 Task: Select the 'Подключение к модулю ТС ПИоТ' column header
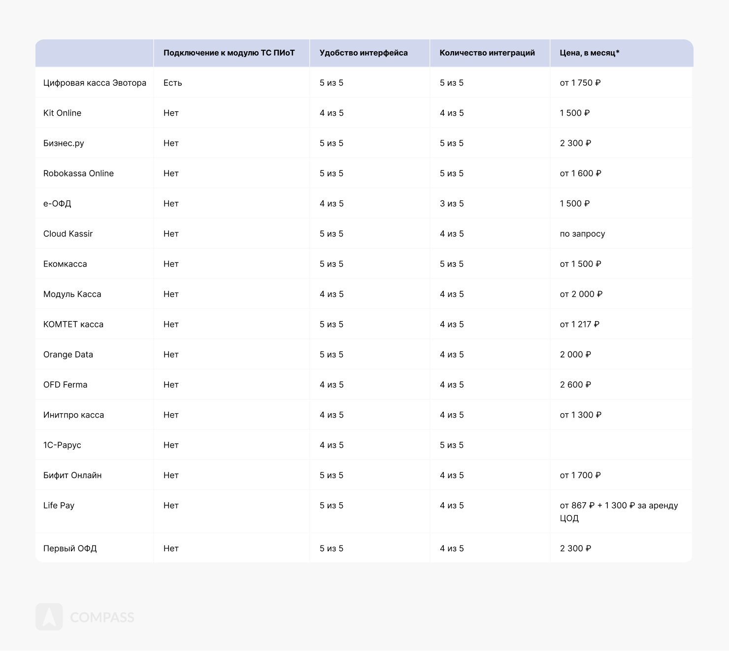pyautogui.click(x=229, y=53)
